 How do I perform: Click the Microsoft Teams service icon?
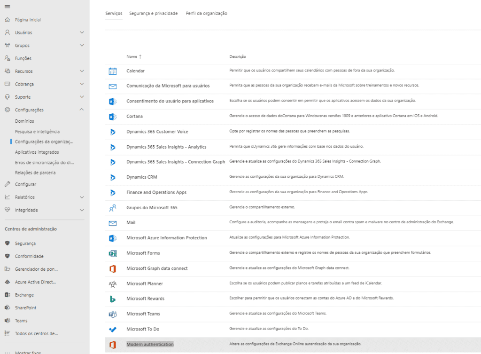[x=113, y=314]
